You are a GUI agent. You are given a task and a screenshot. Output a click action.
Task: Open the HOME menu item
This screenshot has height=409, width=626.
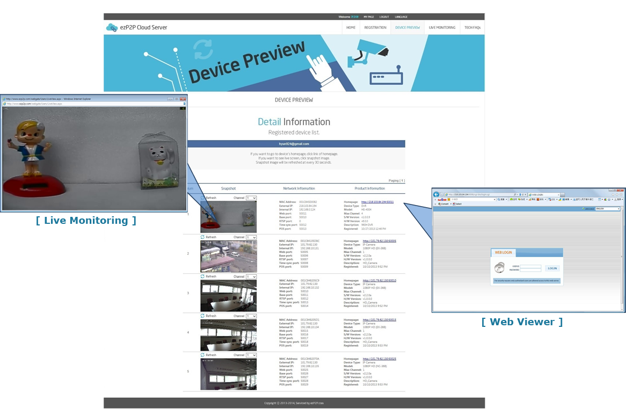[351, 27]
